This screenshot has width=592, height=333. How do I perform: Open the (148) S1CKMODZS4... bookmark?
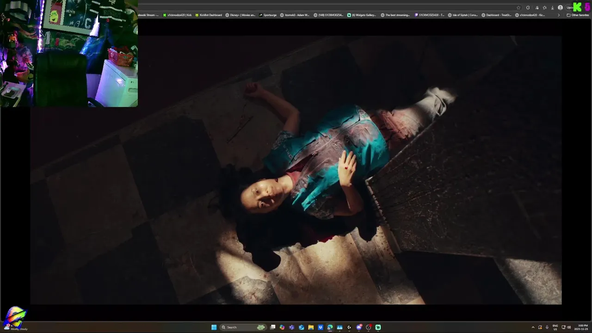pos(328,15)
